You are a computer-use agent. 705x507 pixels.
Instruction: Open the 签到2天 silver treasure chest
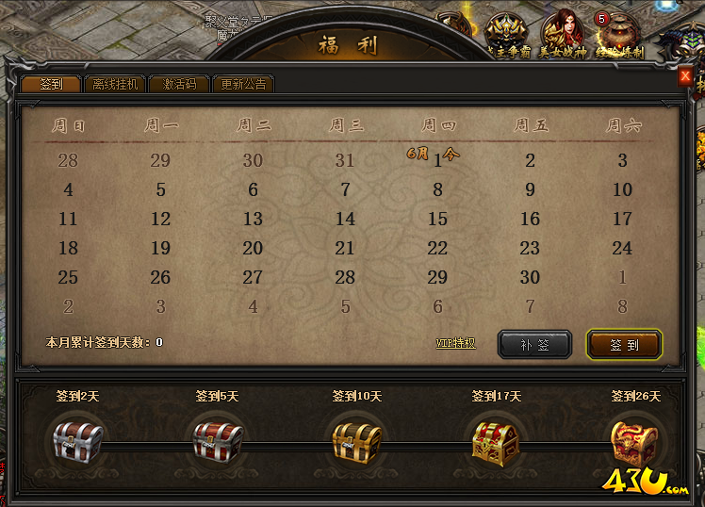(x=78, y=442)
